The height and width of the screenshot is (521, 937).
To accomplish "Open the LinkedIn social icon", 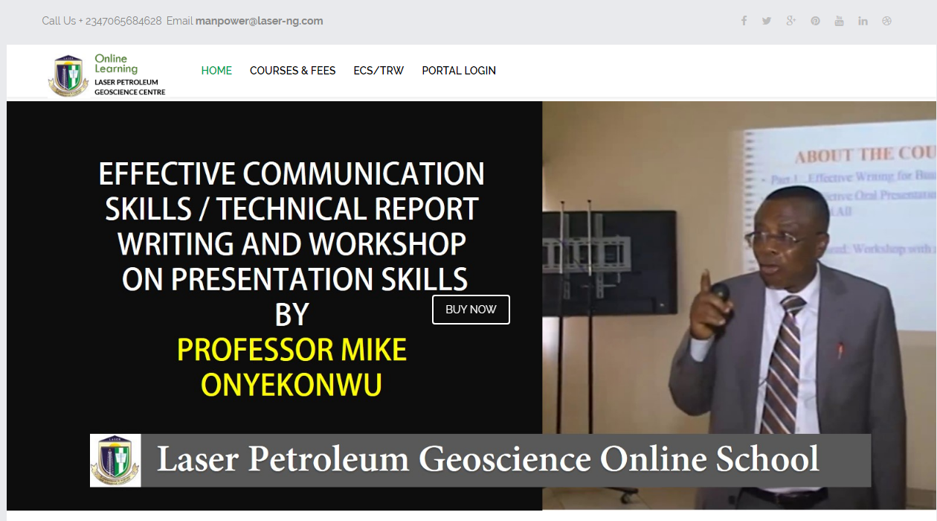I will 863,21.
